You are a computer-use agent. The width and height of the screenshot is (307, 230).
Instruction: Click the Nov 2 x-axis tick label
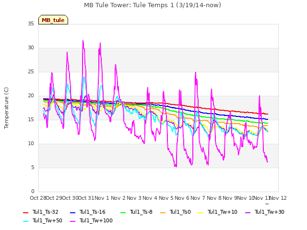[x=118, y=198]
